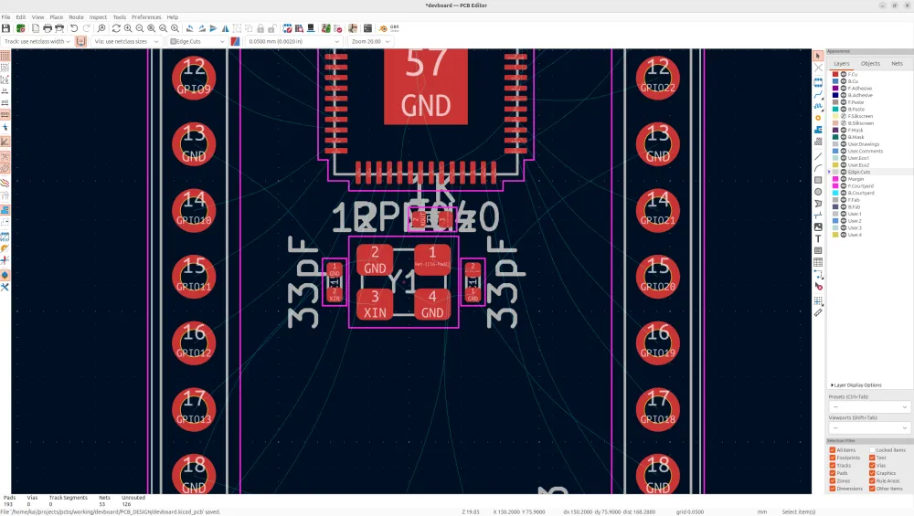914x516 pixels.
Task: Pick the Draw Line tool
Action: [x=818, y=154]
